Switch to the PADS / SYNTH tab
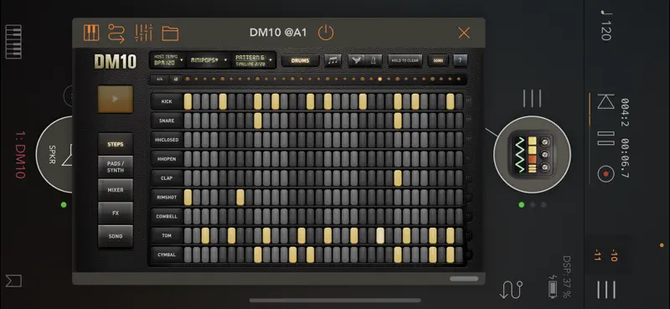 point(116,167)
